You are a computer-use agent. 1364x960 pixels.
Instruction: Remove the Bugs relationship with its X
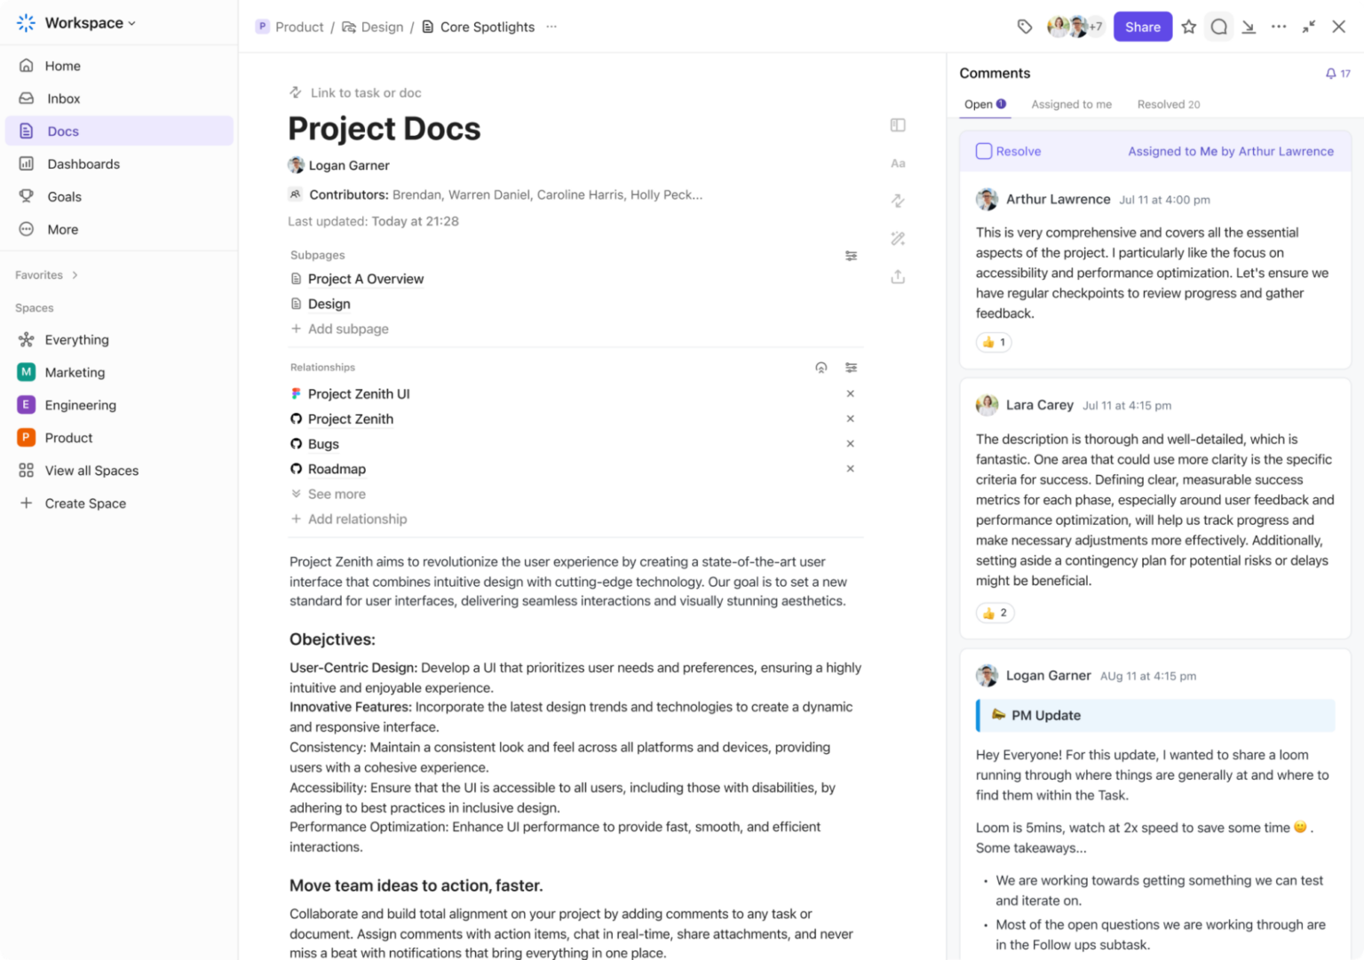tap(850, 443)
